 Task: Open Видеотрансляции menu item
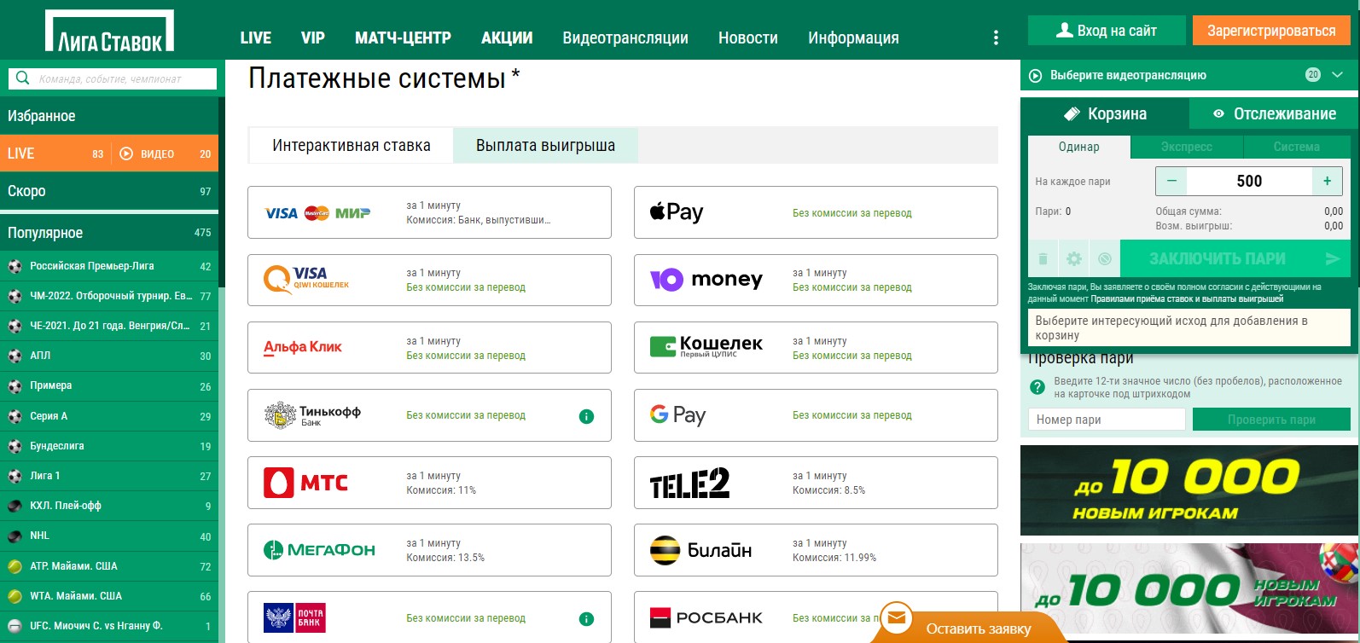(625, 38)
